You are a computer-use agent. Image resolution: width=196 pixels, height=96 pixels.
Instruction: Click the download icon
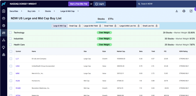click(x=177, y=11)
